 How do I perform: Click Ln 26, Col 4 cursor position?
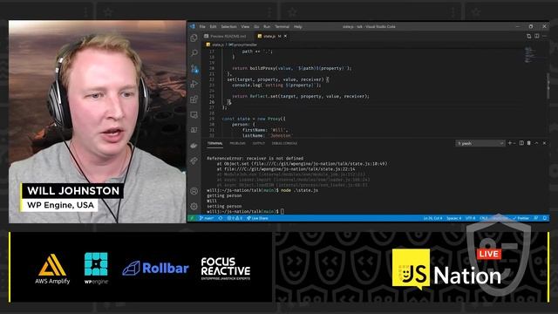point(432,218)
